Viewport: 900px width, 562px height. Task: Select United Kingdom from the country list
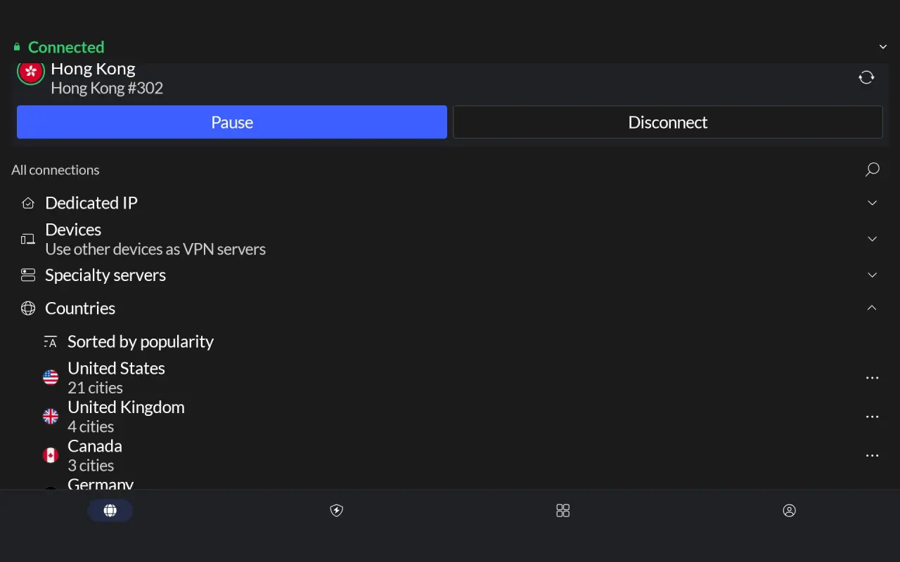coord(450,417)
